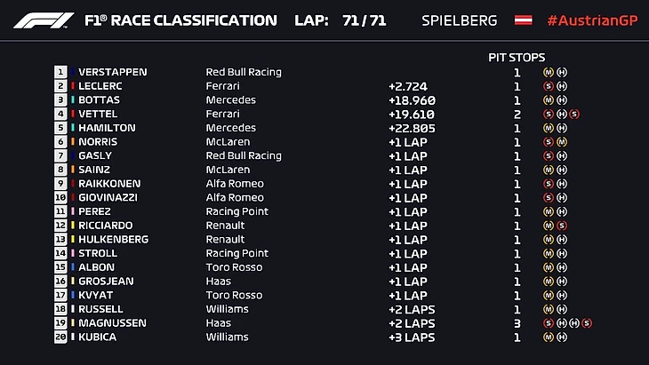Select Leclerc's +2.724 gap time
Image resolution: width=649 pixels, height=365 pixels.
pyautogui.click(x=406, y=86)
